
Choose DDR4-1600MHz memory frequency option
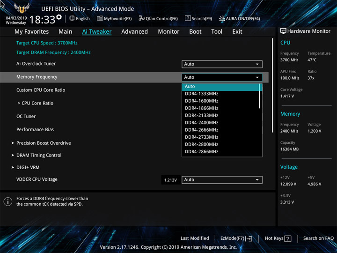pos(202,101)
